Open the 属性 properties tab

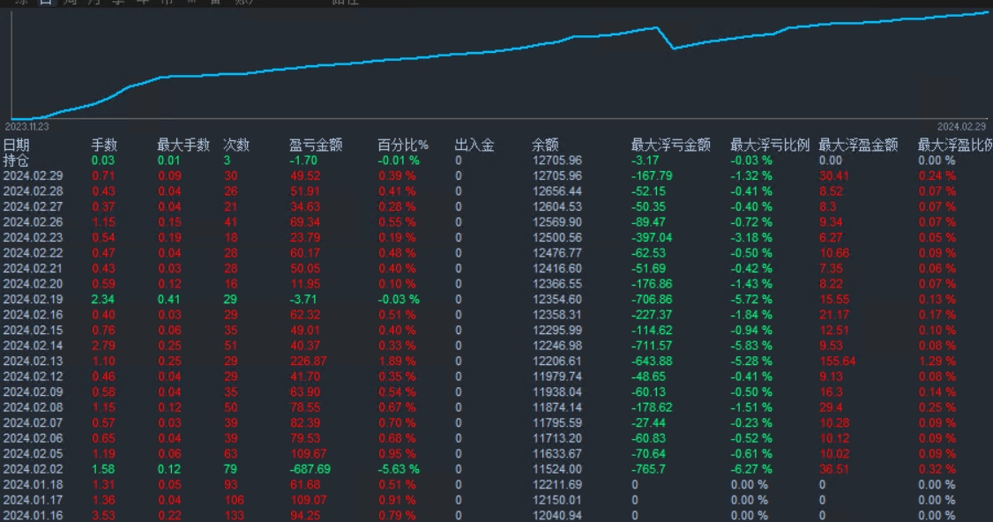click(x=346, y=4)
